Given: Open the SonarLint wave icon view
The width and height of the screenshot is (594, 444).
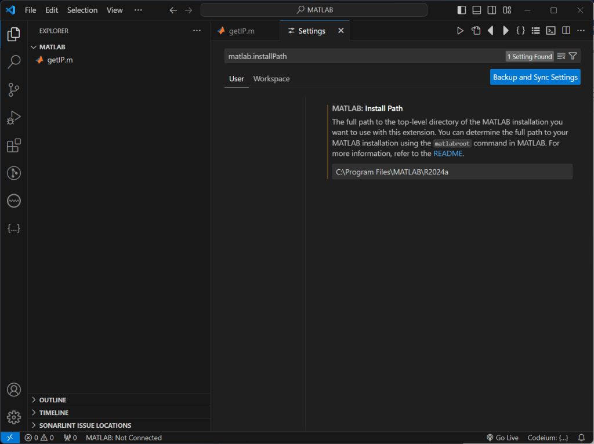Looking at the screenshot, I should pyautogui.click(x=14, y=201).
